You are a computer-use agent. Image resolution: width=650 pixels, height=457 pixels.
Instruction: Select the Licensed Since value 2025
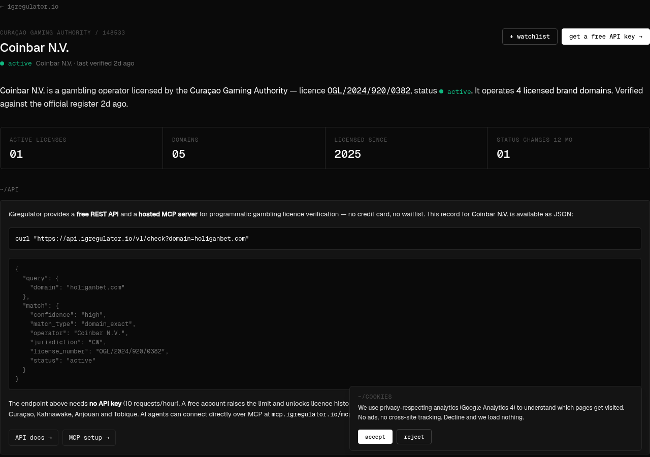pos(348,154)
